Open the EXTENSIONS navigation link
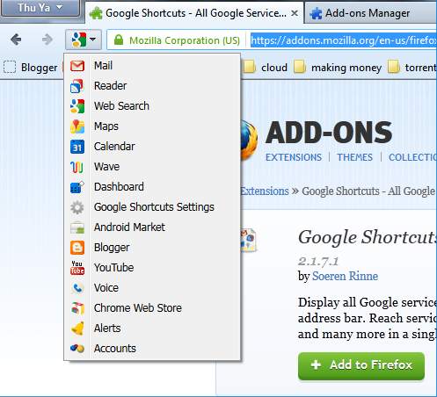This screenshot has height=397, width=437. click(294, 157)
